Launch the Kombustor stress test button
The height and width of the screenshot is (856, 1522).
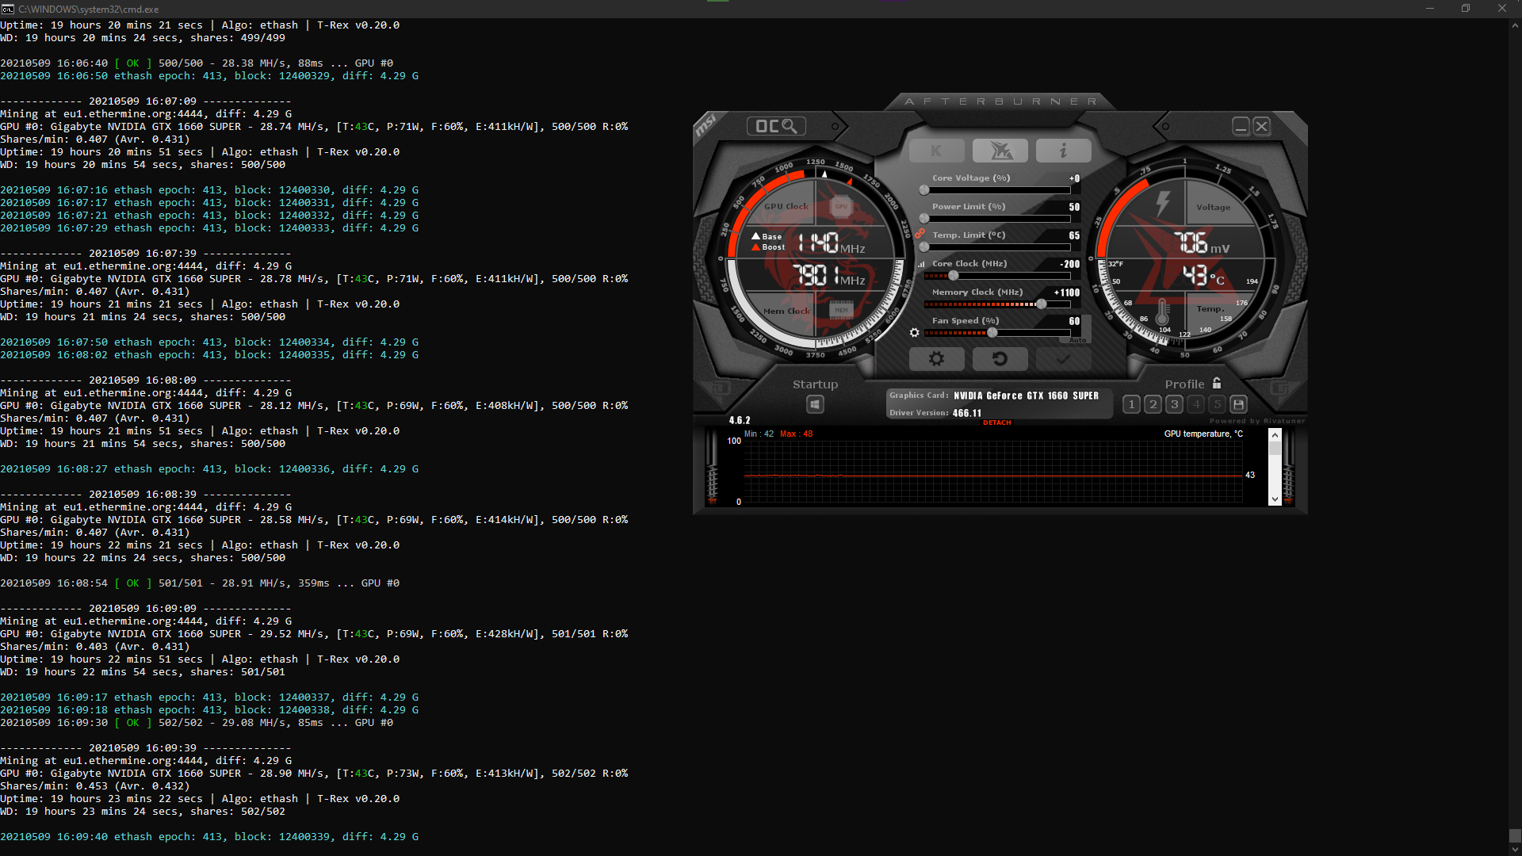pyautogui.click(x=936, y=151)
